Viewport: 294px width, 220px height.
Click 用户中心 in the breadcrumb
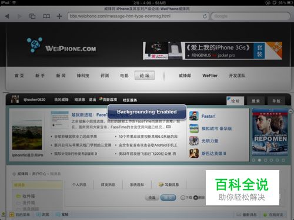(39, 174)
